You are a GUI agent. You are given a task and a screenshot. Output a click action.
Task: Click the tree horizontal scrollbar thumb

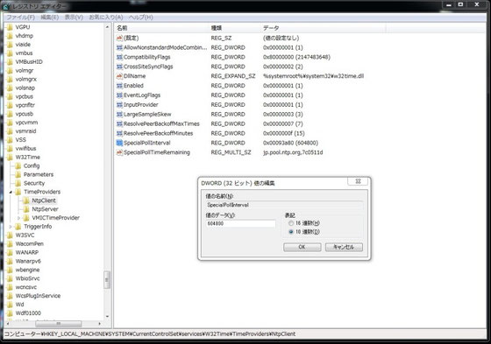coord(59,324)
